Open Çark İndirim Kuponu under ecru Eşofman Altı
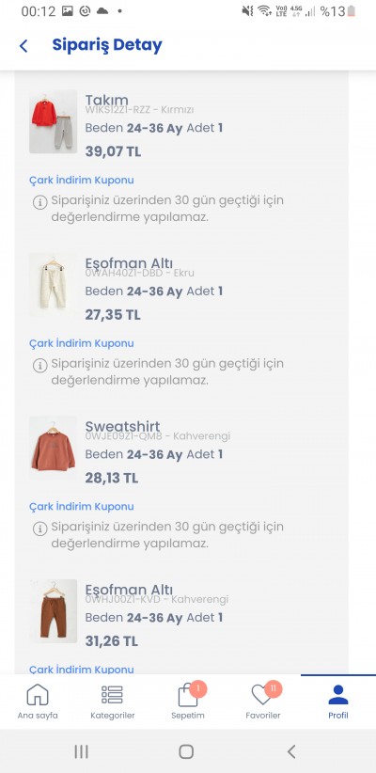376x773 pixels. 82,343
